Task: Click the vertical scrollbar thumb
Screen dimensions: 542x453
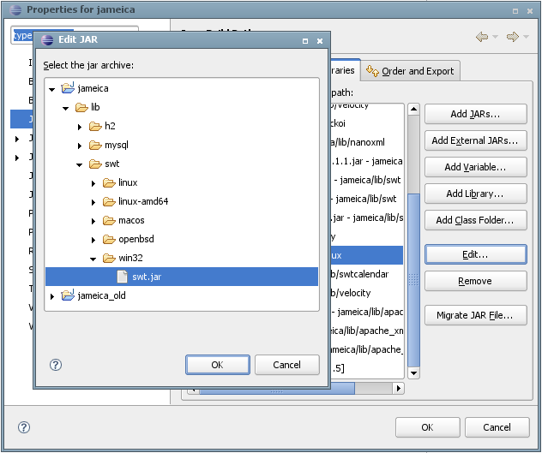Action: [413, 280]
